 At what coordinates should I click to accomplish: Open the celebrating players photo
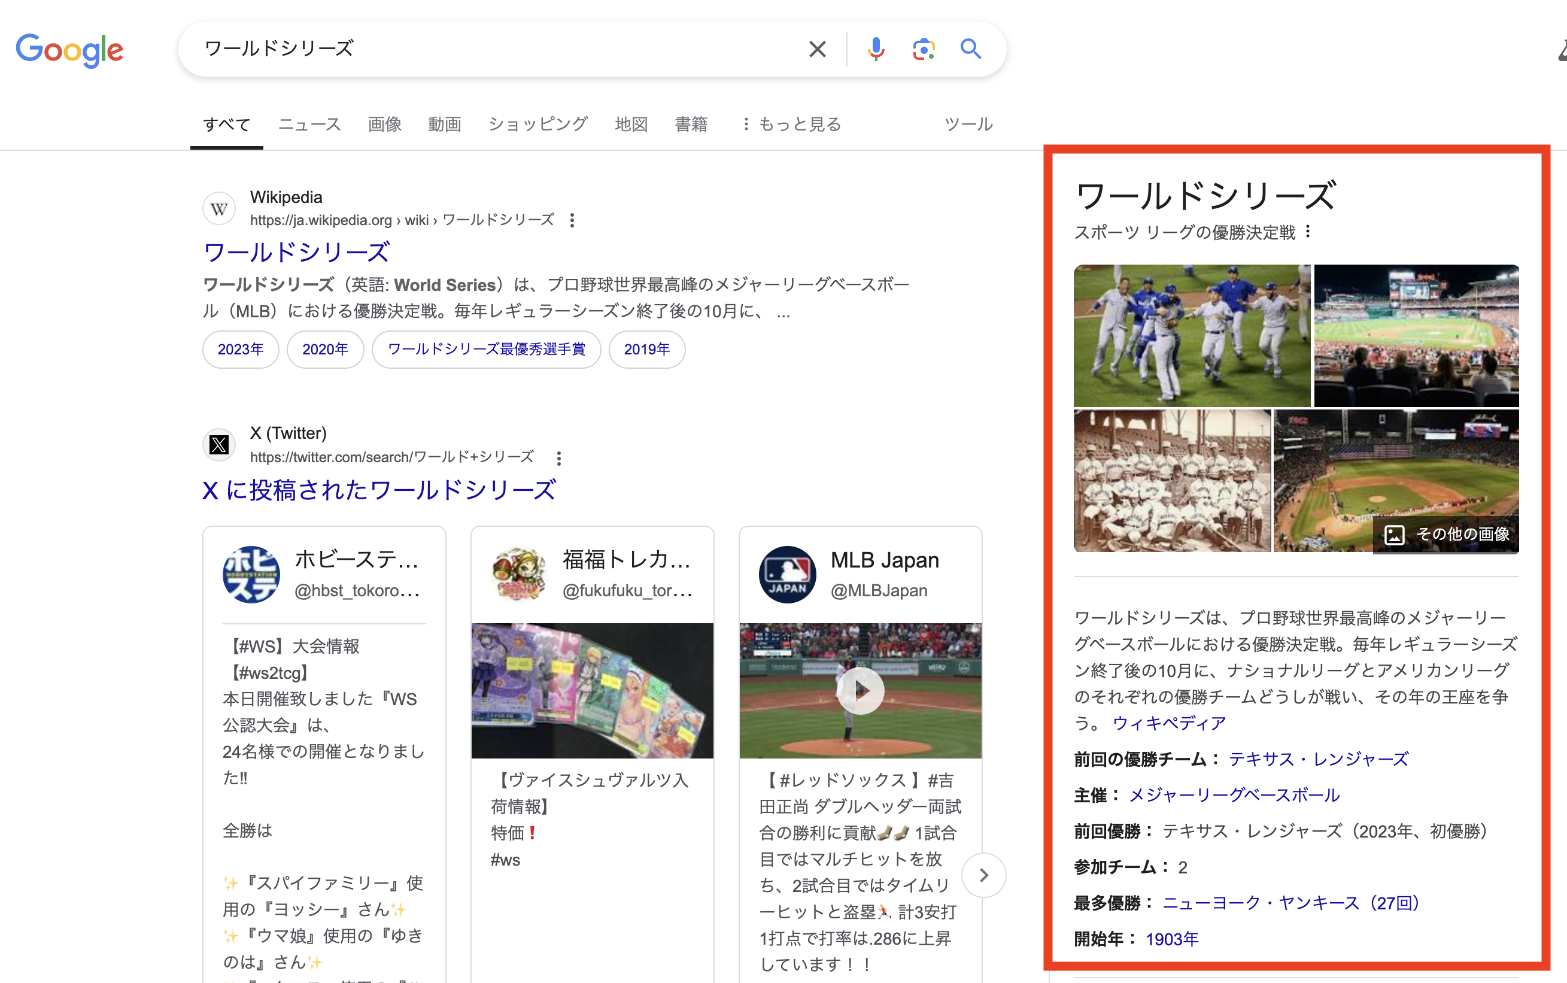click(x=1191, y=335)
